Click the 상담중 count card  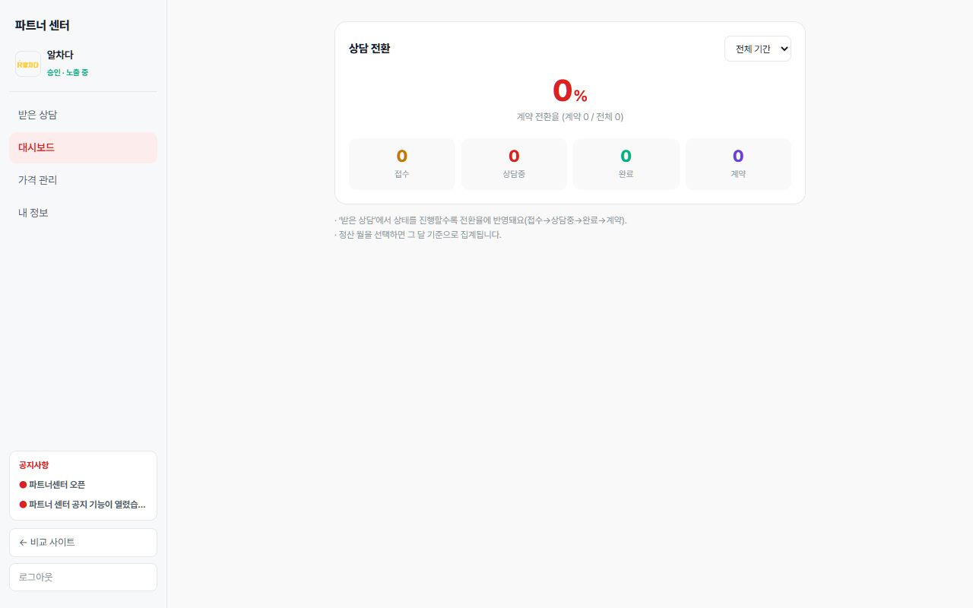coord(514,164)
